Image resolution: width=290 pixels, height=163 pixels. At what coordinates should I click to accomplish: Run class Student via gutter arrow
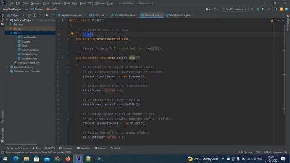click(63, 20)
